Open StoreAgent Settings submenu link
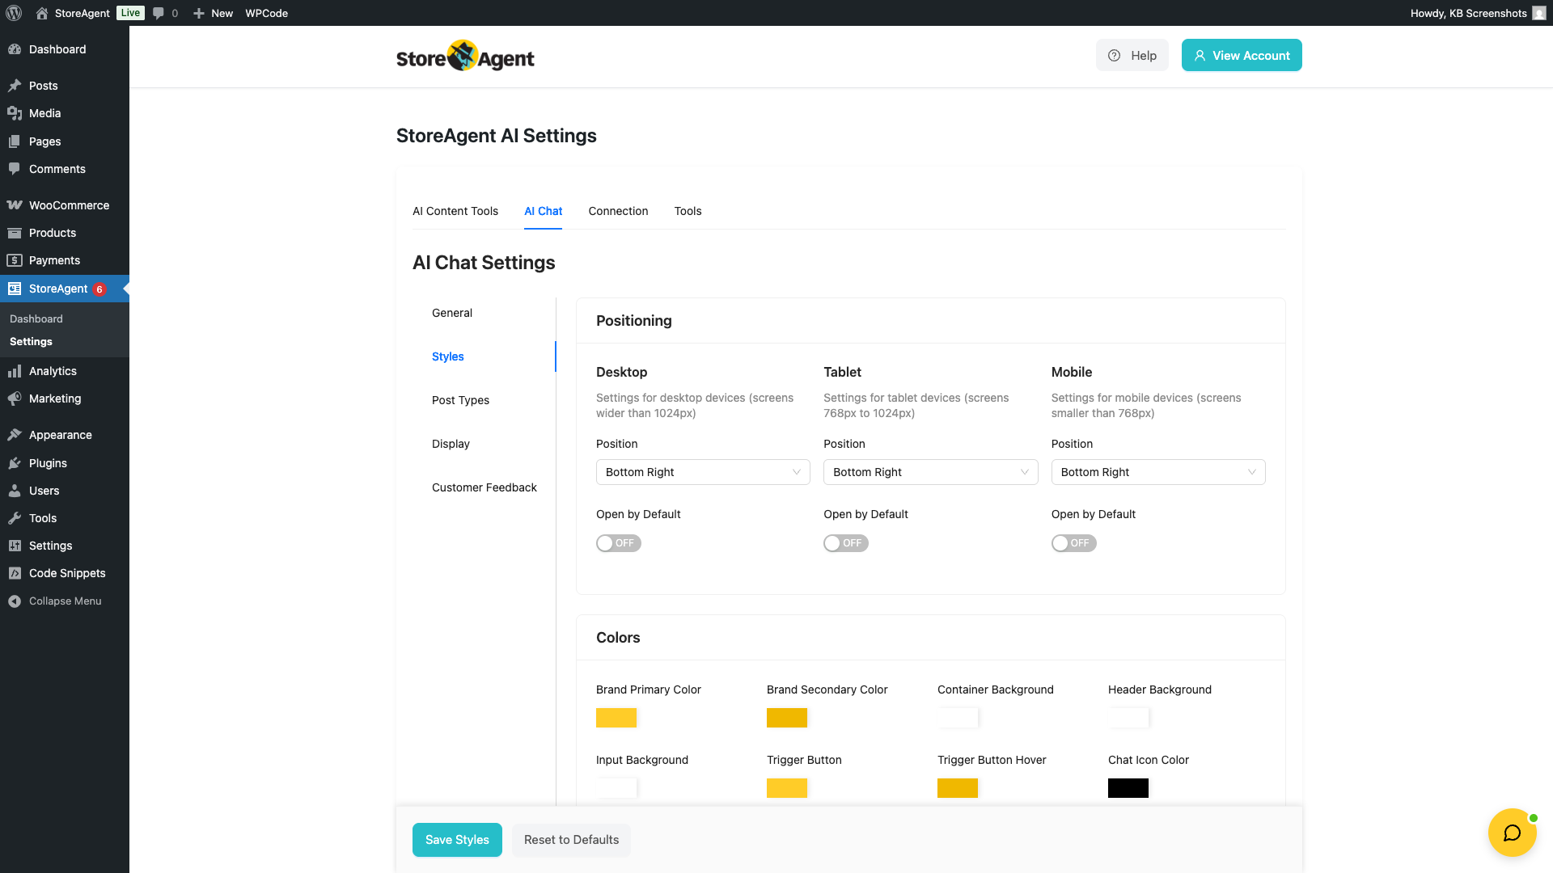The image size is (1553, 873). 31,341
